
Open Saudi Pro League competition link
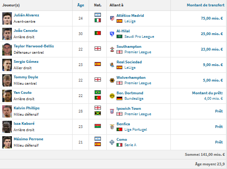pyautogui.click(x=139, y=36)
